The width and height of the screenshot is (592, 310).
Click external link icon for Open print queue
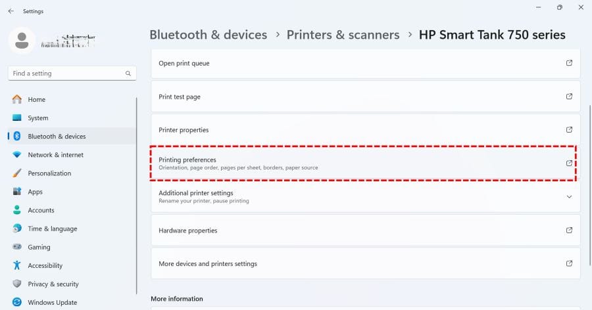569,63
